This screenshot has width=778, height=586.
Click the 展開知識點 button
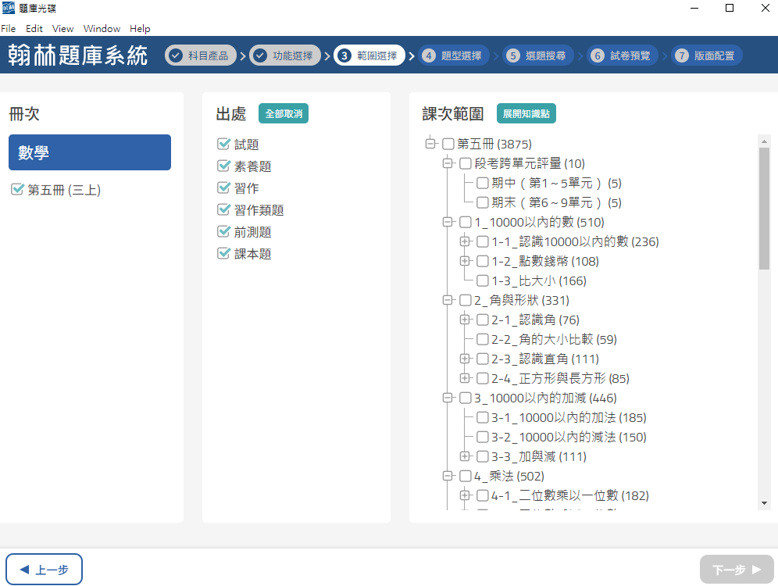[526, 114]
